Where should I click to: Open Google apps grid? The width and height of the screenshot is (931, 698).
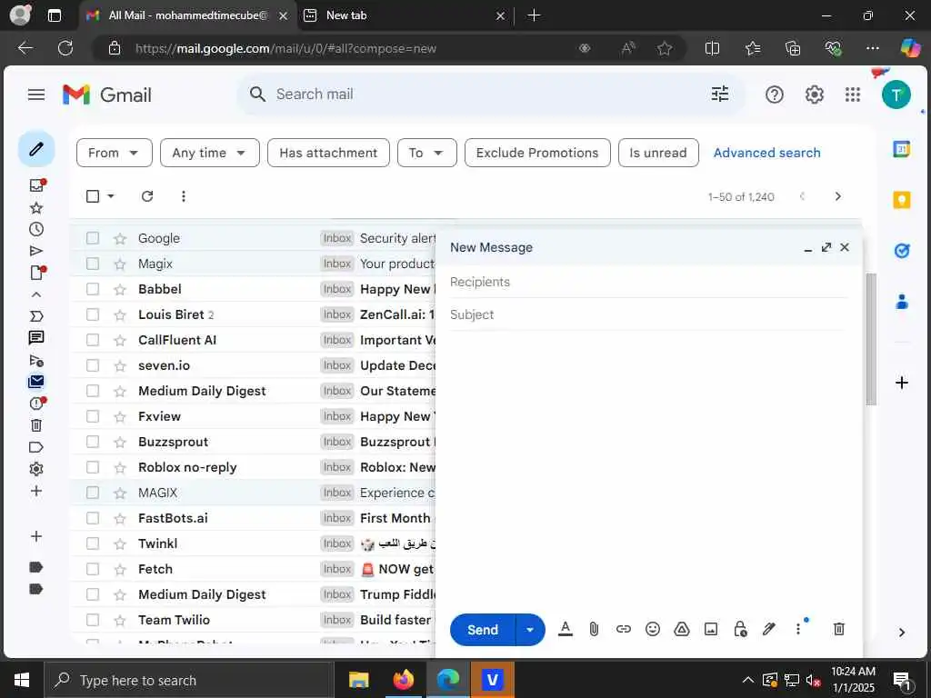pyautogui.click(x=853, y=95)
